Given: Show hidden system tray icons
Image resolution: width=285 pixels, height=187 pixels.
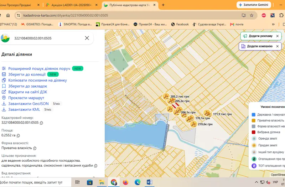Looking at the screenshot, I should click(256, 182).
